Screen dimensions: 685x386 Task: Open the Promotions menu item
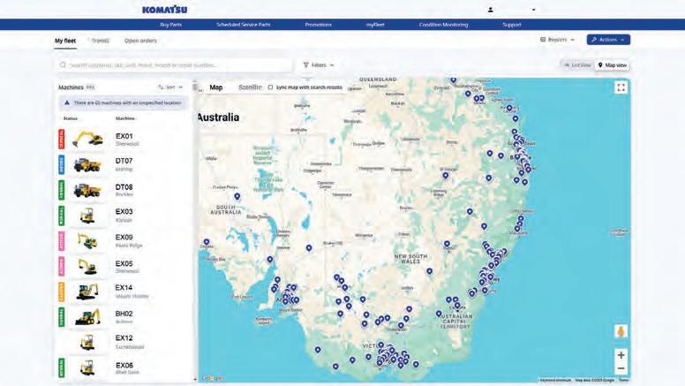pyautogui.click(x=318, y=25)
